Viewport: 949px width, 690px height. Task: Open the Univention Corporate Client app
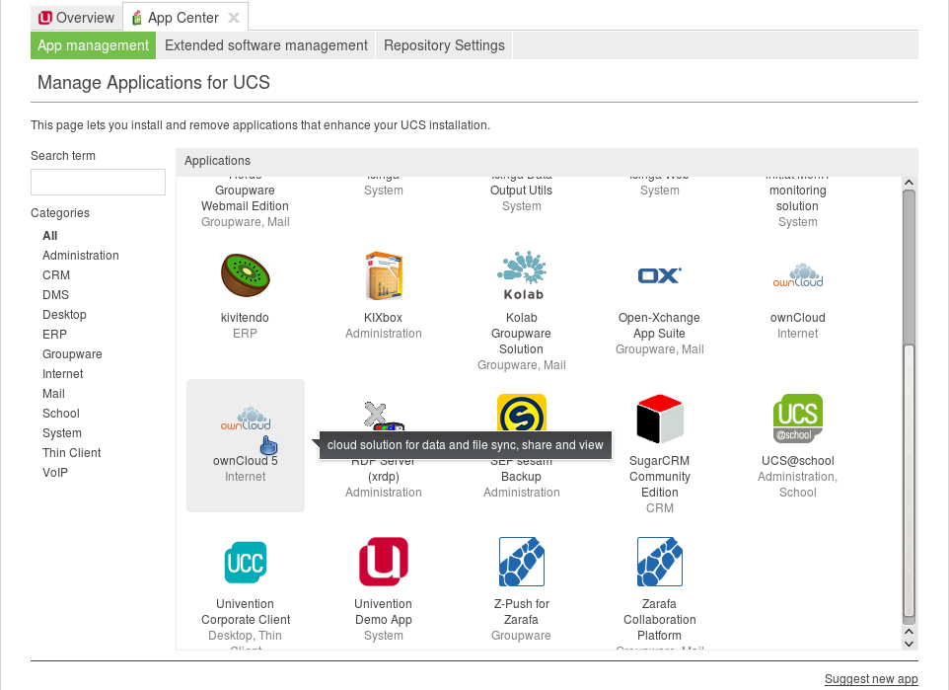point(245,561)
